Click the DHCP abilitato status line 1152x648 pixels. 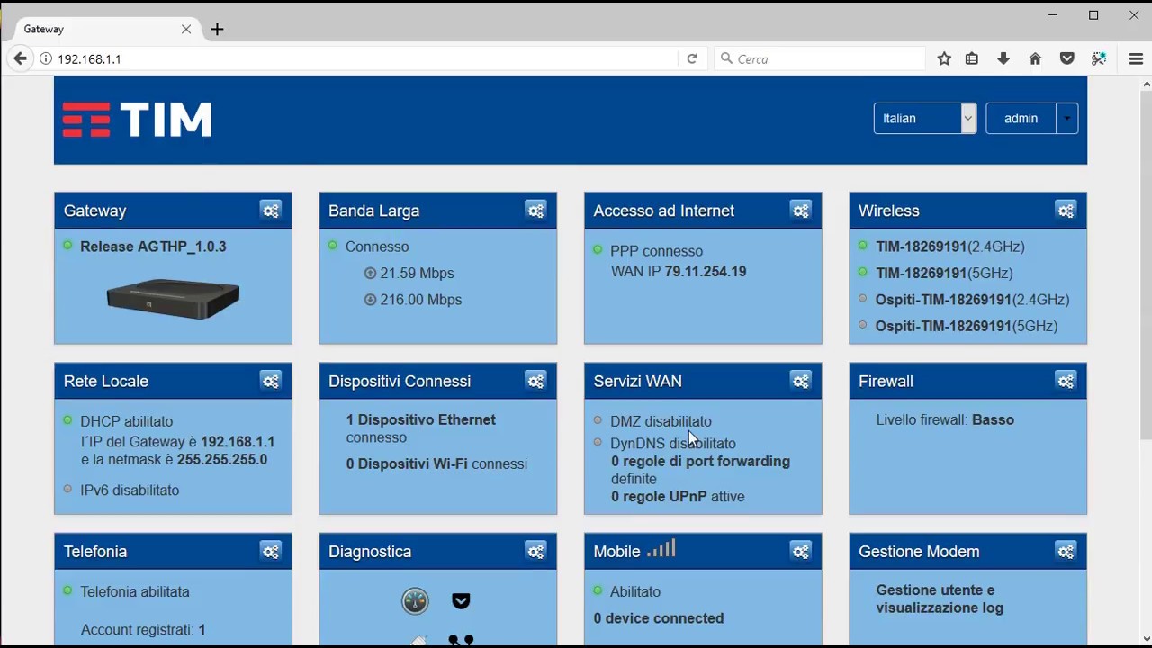pyautogui.click(x=126, y=421)
